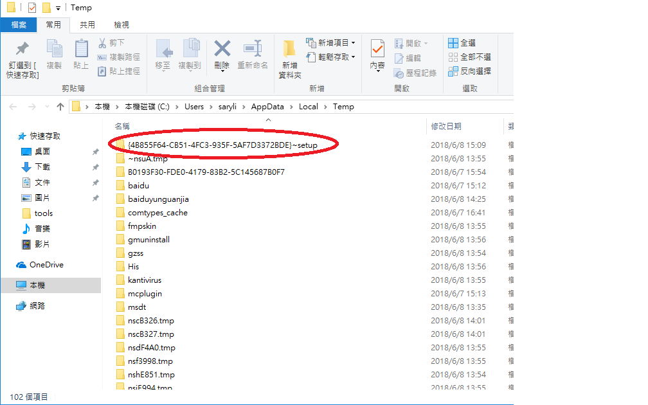Paste shortcut with 貼上捷徑
This screenshot has width=648, height=405.
[119, 71]
